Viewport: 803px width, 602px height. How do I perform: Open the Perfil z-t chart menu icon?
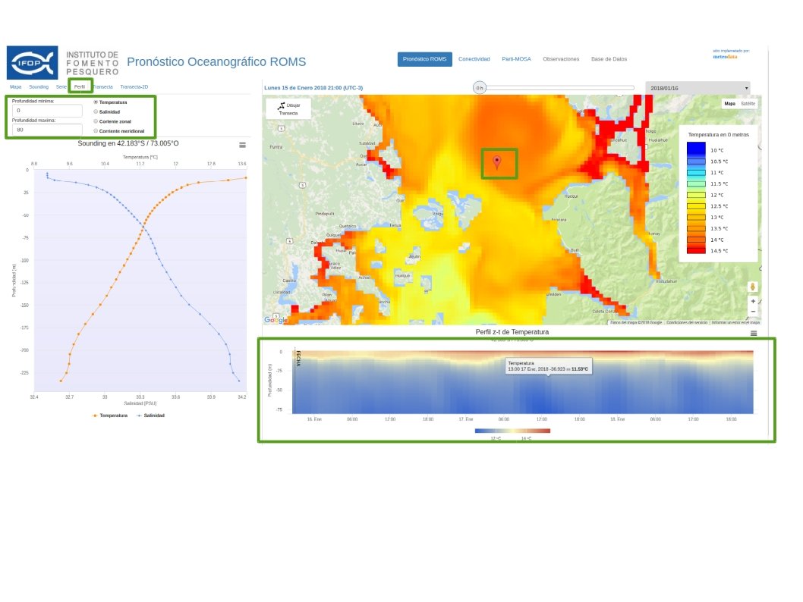coord(754,333)
